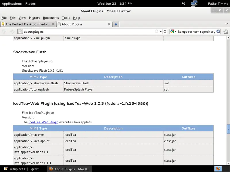
Task: Click the Shockwave Flash section heading
Action: coord(30,52)
